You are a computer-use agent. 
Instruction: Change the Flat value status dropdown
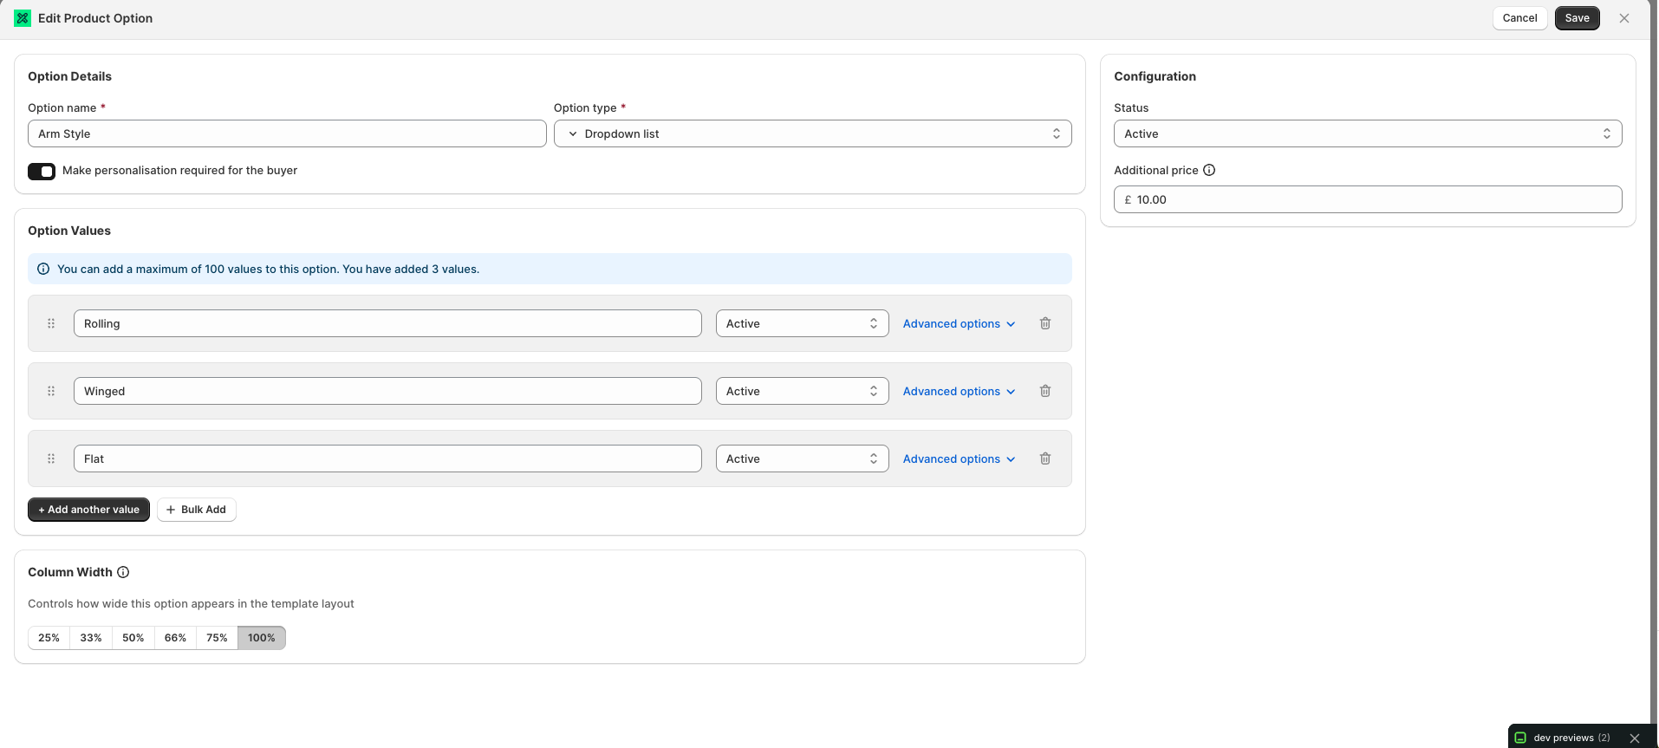coord(802,459)
